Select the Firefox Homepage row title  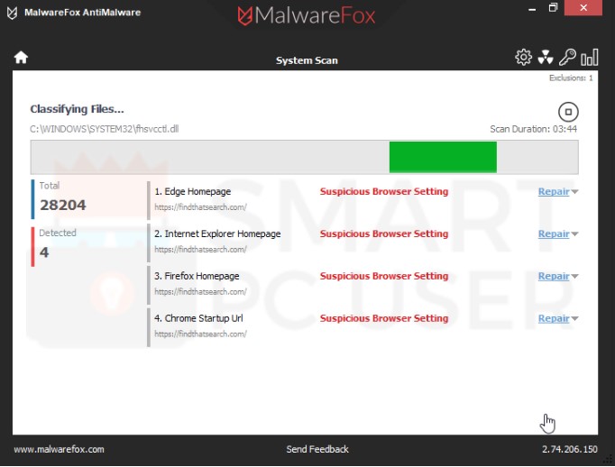pos(197,276)
